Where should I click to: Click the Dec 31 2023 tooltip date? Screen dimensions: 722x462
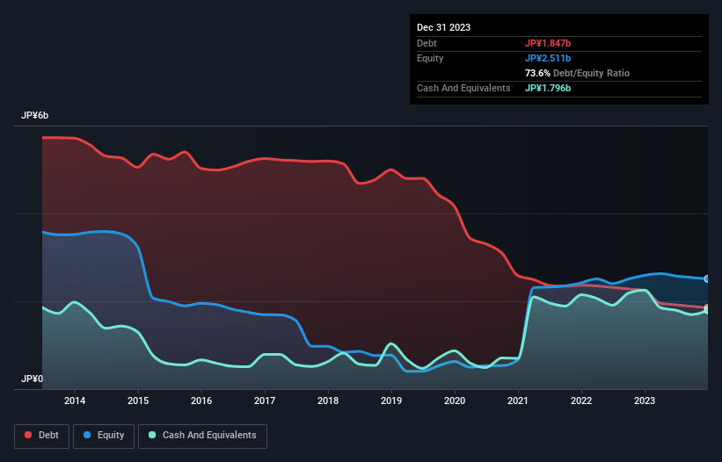tap(443, 27)
